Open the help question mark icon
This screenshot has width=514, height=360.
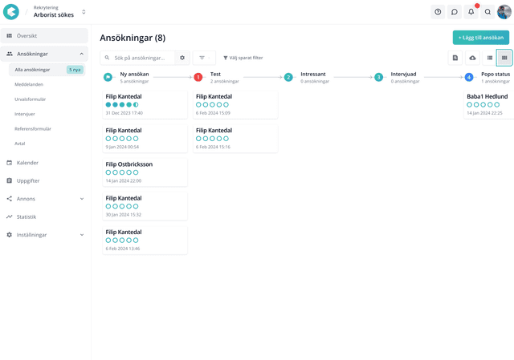[438, 12]
